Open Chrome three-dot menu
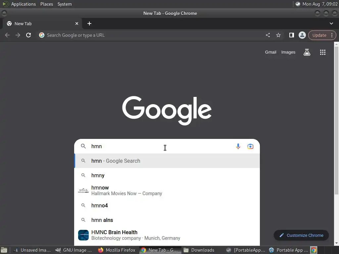Screen dimensions: 339x254 click(x=332, y=35)
